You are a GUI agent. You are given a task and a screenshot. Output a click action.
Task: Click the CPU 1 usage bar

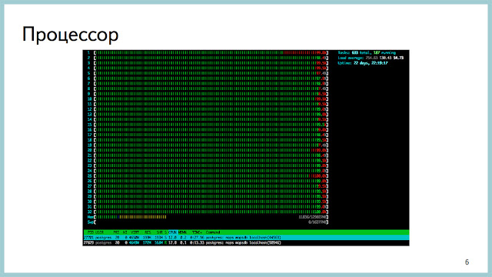point(211,53)
